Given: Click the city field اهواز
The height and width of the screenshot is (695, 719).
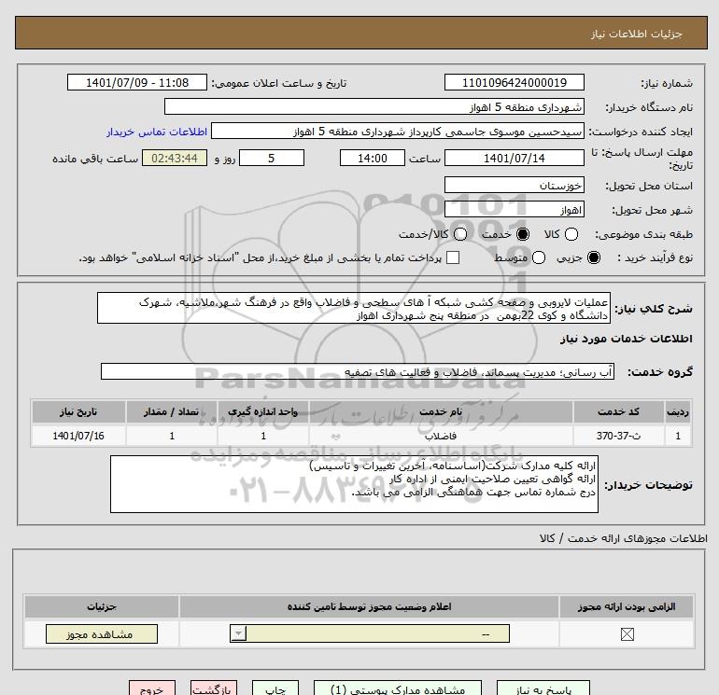Looking at the screenshot, I should click(514, 209).
